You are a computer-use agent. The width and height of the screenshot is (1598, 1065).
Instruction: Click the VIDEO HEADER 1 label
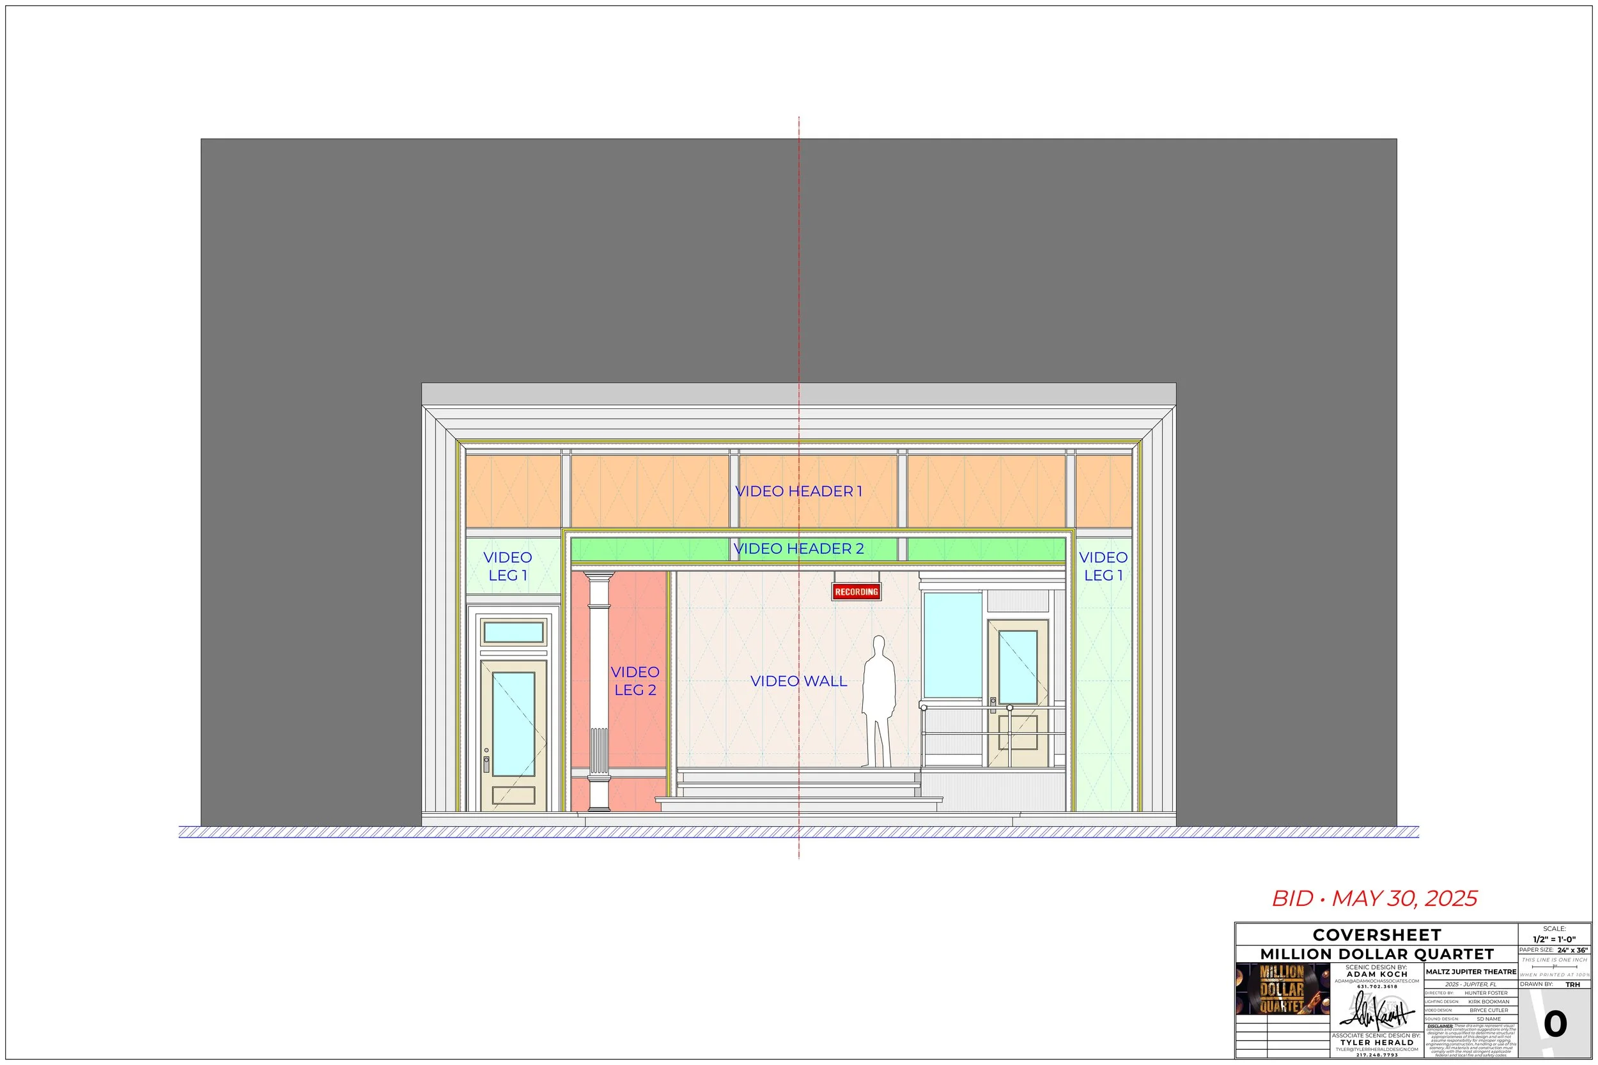[799, 491]
